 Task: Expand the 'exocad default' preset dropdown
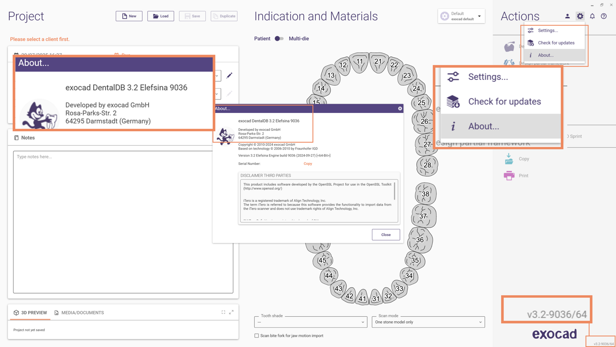coord(479,16)
